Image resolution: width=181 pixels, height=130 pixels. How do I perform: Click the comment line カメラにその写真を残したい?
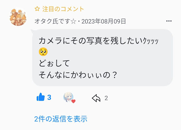(91, 41)
